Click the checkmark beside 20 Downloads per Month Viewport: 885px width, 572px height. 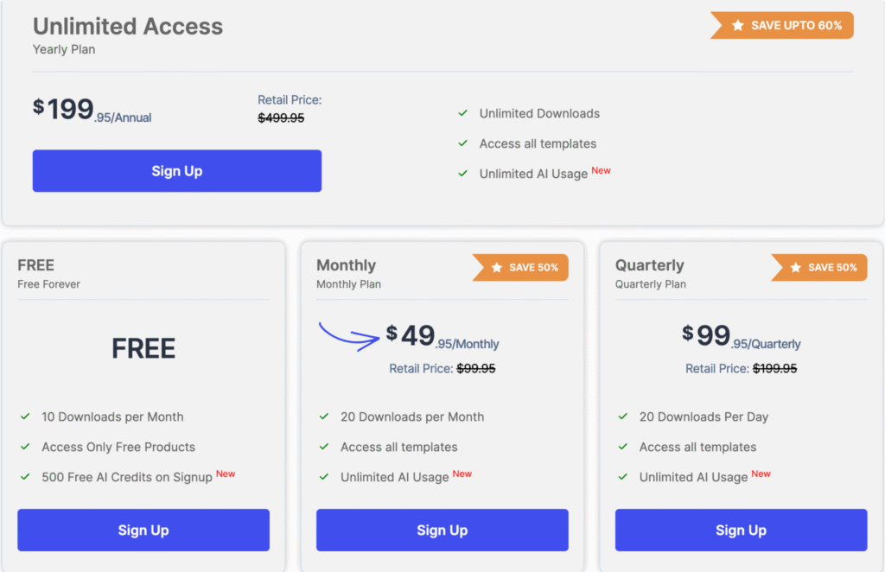324,416
